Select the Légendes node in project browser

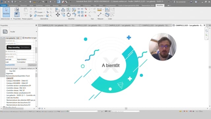click(10, 73)
